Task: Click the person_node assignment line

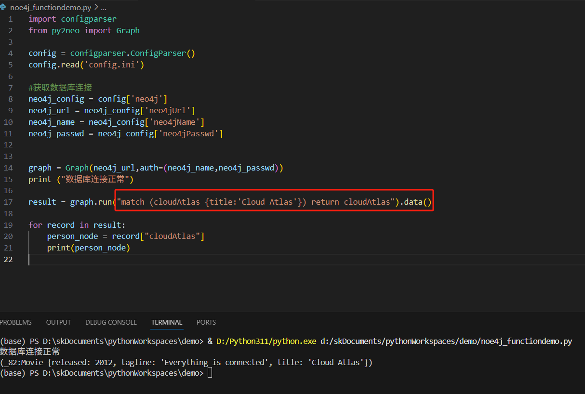Action: (126, 236)
